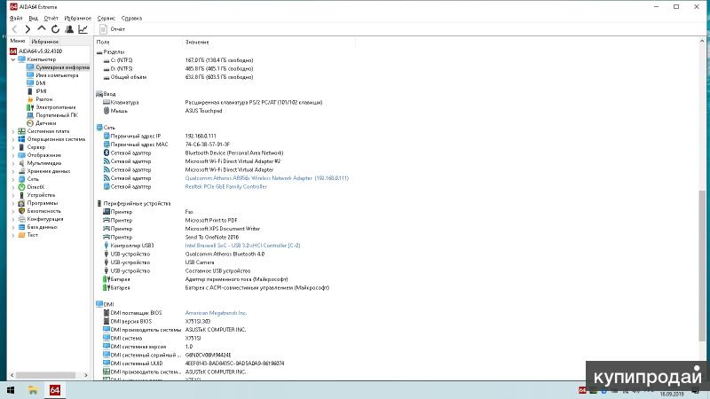This screenshot has width=710, height=399.
Task: Open the Избранное menu
Action: tap(78, 18)
